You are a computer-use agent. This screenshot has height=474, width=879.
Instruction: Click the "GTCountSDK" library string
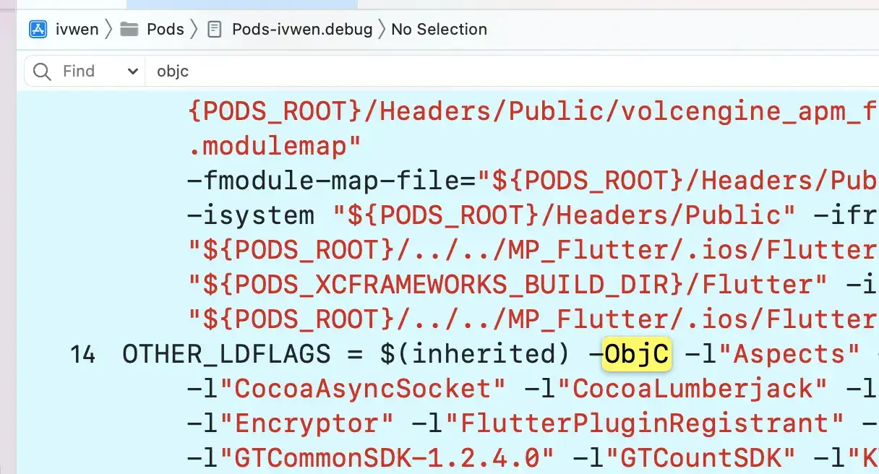(x=700, y=458)
